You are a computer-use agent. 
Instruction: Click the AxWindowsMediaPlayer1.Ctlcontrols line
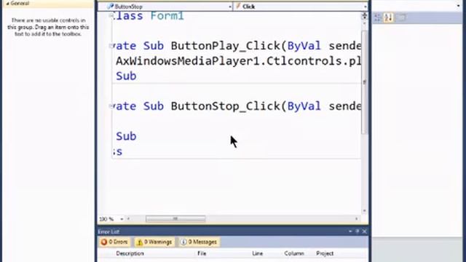[x=238, y=61]
